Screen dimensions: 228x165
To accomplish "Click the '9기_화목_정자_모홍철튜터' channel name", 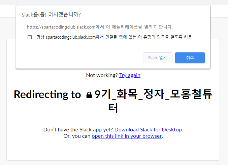I will (x=154, y=101).
